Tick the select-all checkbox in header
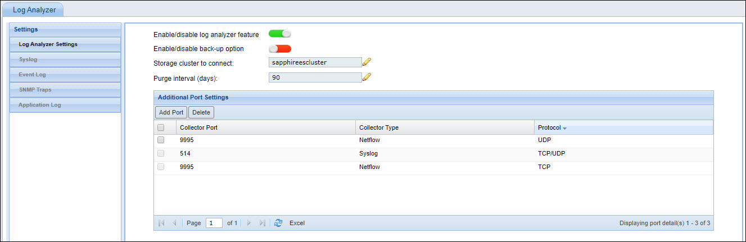 click(x=161, y=127)
